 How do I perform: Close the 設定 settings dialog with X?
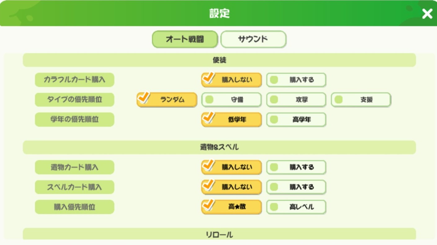(x=427, y=14)
